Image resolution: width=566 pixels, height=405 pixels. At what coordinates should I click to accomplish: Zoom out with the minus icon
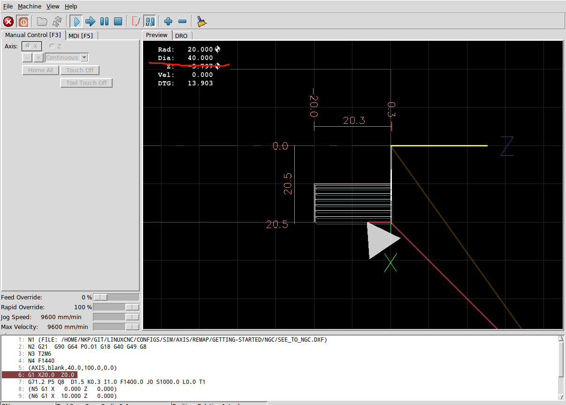pos(183,22)
